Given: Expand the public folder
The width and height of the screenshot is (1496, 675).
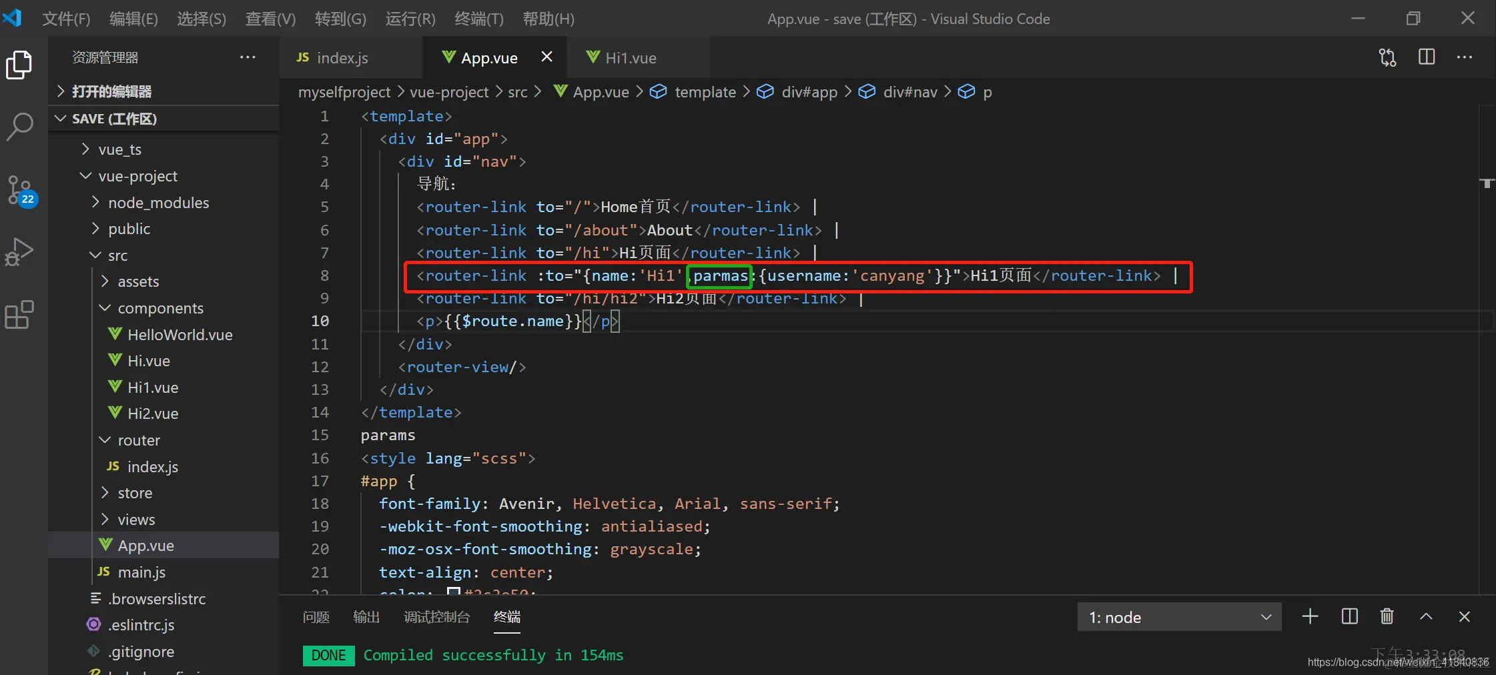Looking at the screenshot, I should 129,229.
